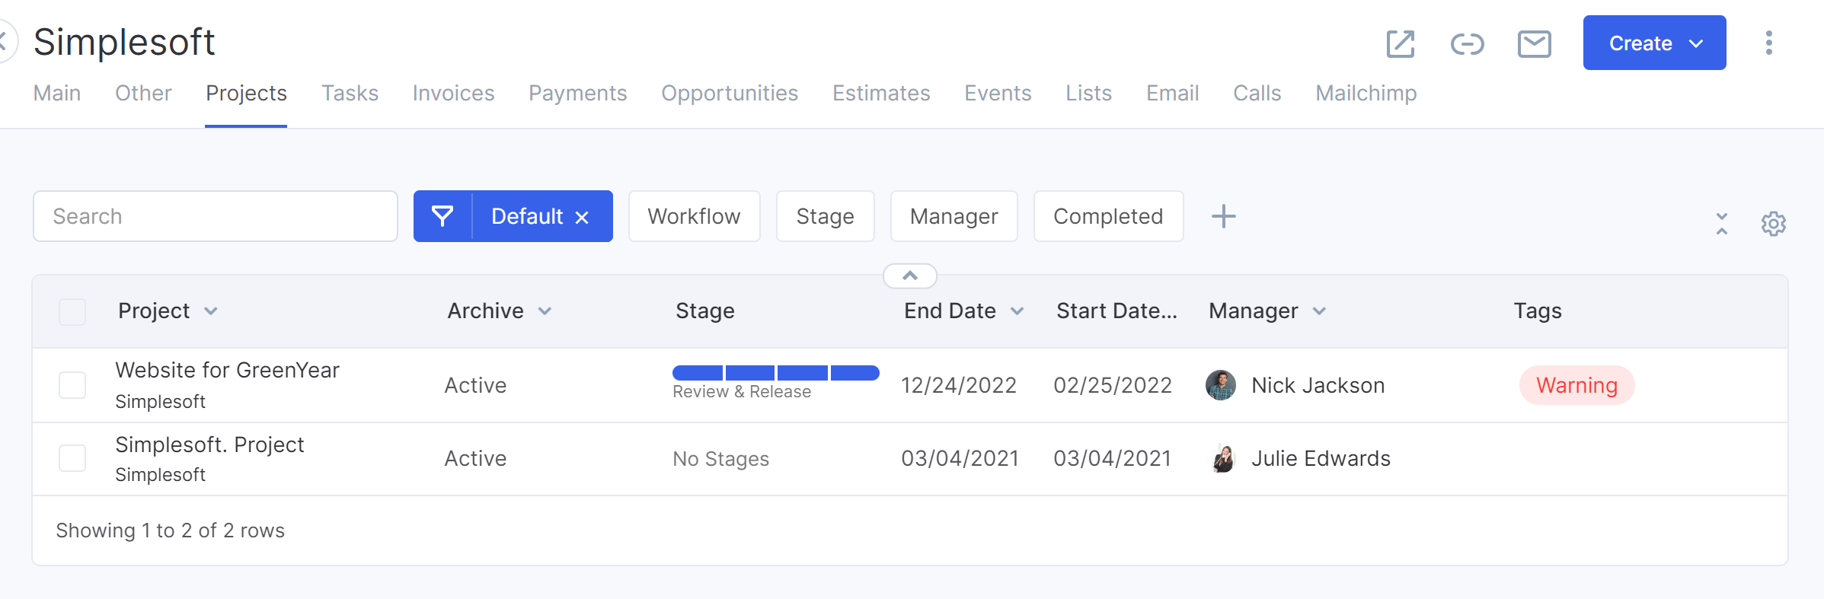This screenshot has width=1824, height=599.
Task: Tick the select-all checkbox in the header
Action: (x=72, y=311)
